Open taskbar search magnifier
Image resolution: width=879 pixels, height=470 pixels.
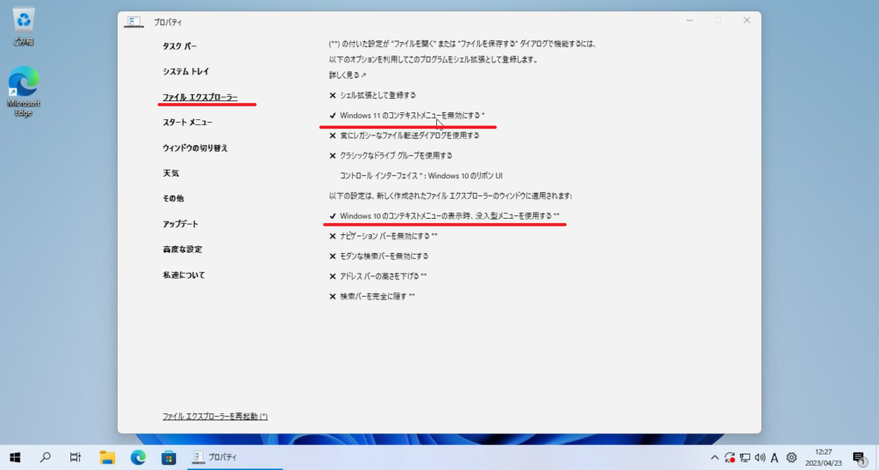pyautogui.click(x=45, y=457)
